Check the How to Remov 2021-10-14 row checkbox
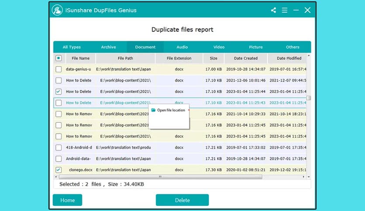Screen dimensions: 365x211 point(59,114)
